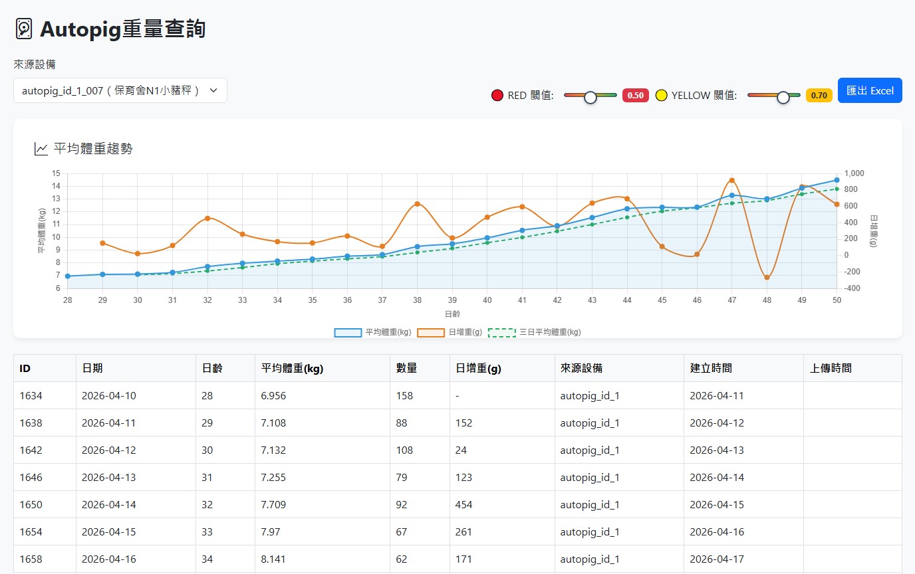This screenshot has height=574, width=915.
Task: Click the red 0.50 threshold badge
Action: [635, 95]
